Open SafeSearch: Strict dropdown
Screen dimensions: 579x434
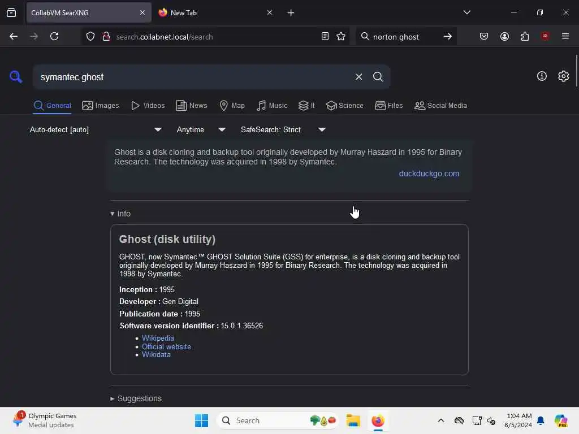[283, 129]
